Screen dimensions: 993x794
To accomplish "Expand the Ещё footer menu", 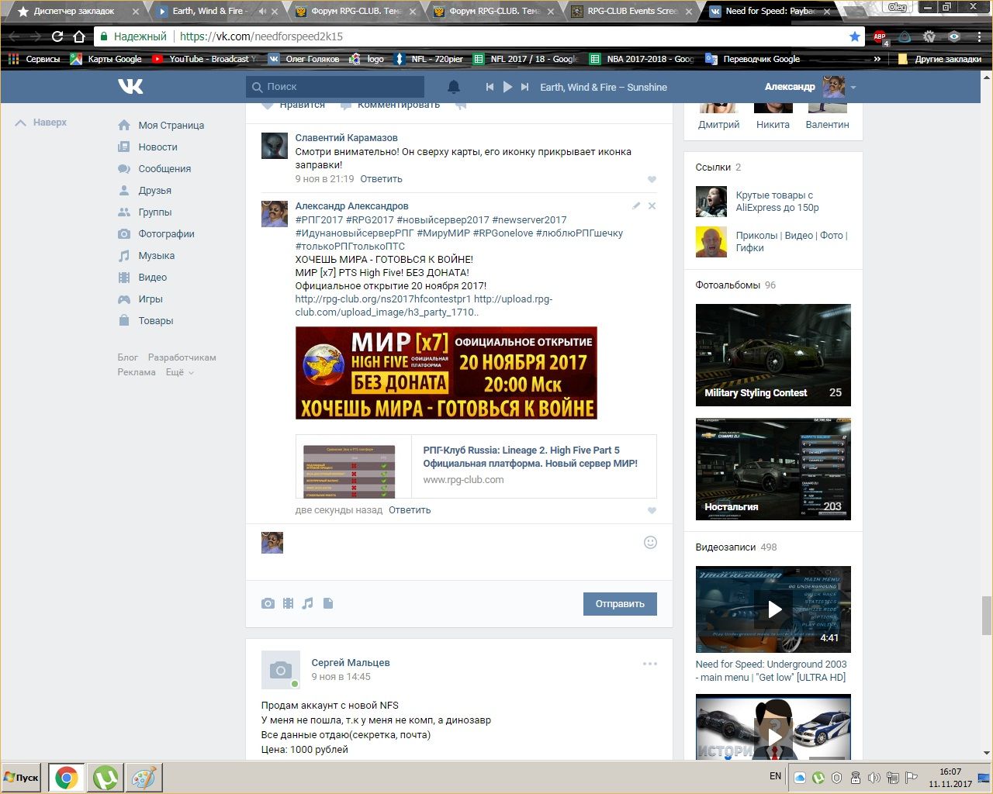I will (x=179, y=372).
